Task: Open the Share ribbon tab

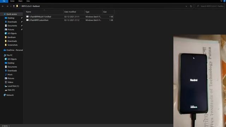Action: [x=20, y=1]
